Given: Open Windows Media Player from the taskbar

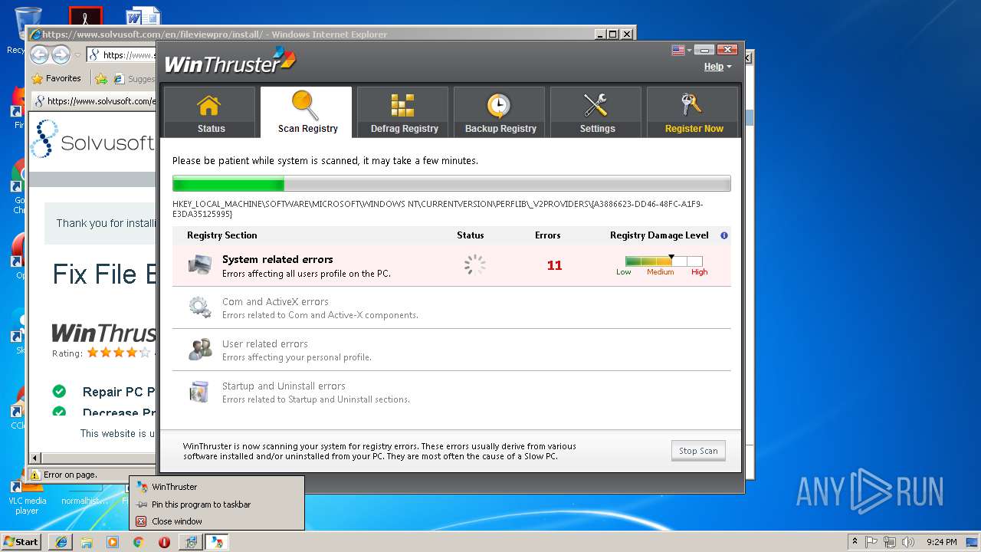Looking at the screenshot, I should (x=113, y=542).
